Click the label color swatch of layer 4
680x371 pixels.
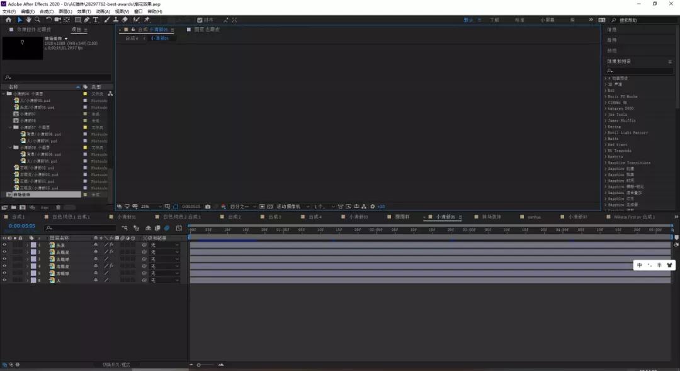click(x=33, y=266)
